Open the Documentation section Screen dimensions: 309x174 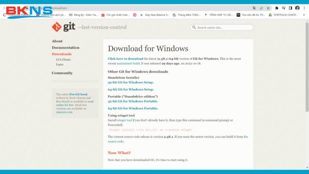66,48
